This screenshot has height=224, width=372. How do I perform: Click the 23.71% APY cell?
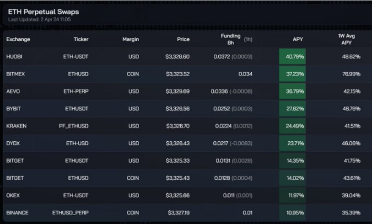click(x=292, y=143)
